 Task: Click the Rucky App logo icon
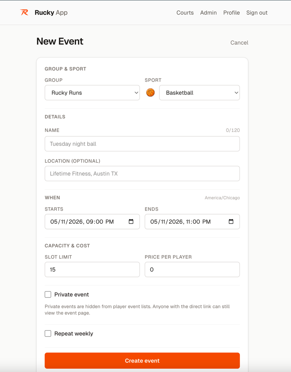click(24, 12)
